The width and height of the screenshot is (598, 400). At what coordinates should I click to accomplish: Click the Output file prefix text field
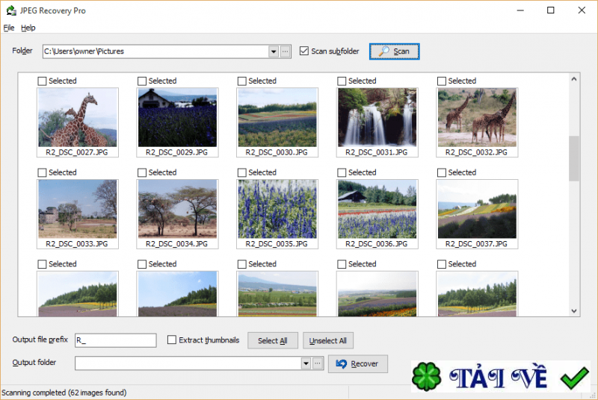115,340
